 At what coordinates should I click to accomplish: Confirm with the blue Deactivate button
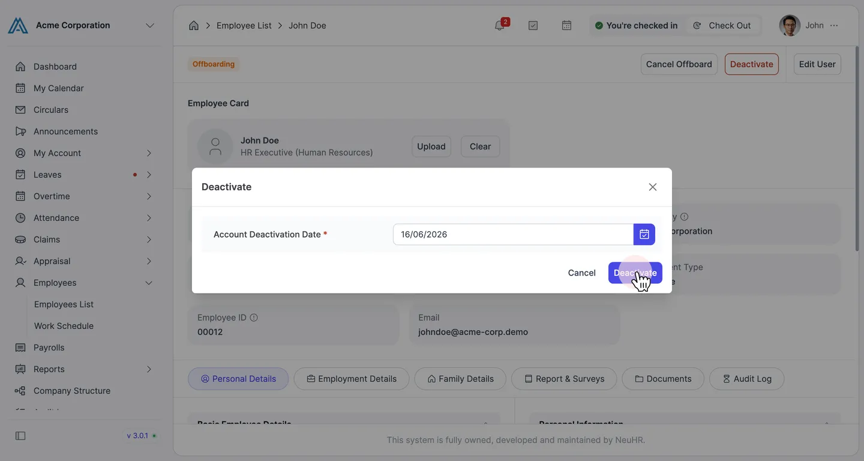[x=635, y=273]
